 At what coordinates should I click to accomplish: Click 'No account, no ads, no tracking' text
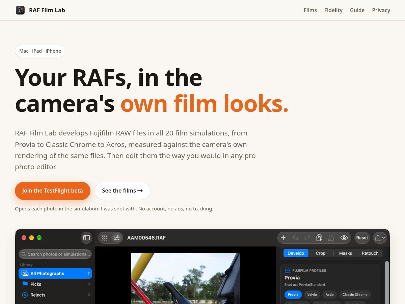[x=176, y=209]
